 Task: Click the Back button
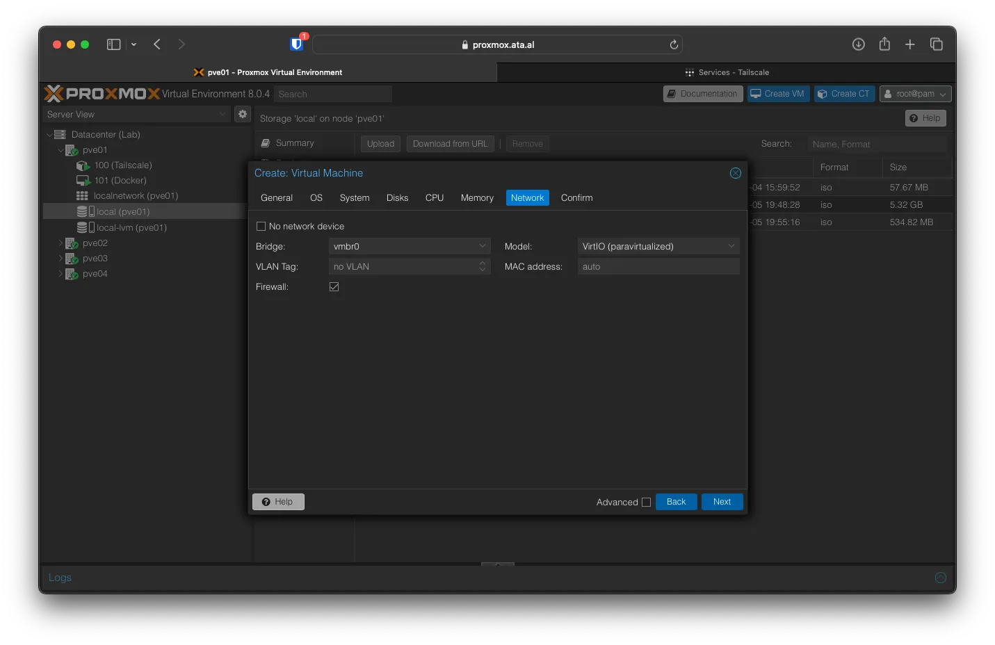click(x=677, y=502)
